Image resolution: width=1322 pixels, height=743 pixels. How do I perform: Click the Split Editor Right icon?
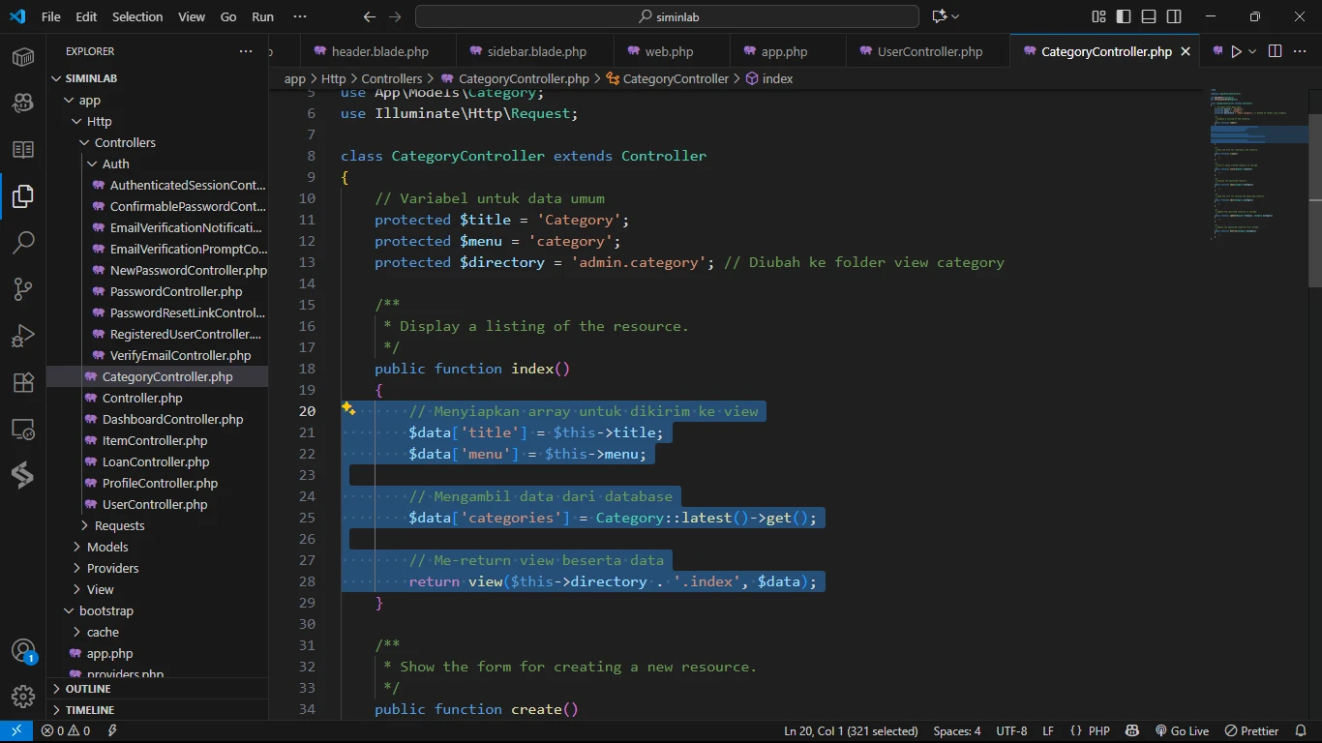(1275, 51)
